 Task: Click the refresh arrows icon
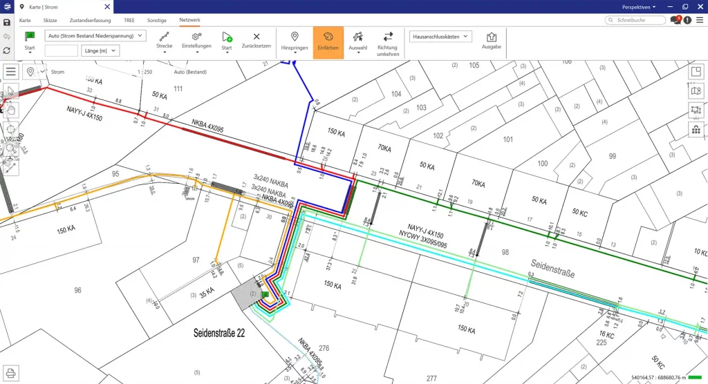[x=7, y=50]
